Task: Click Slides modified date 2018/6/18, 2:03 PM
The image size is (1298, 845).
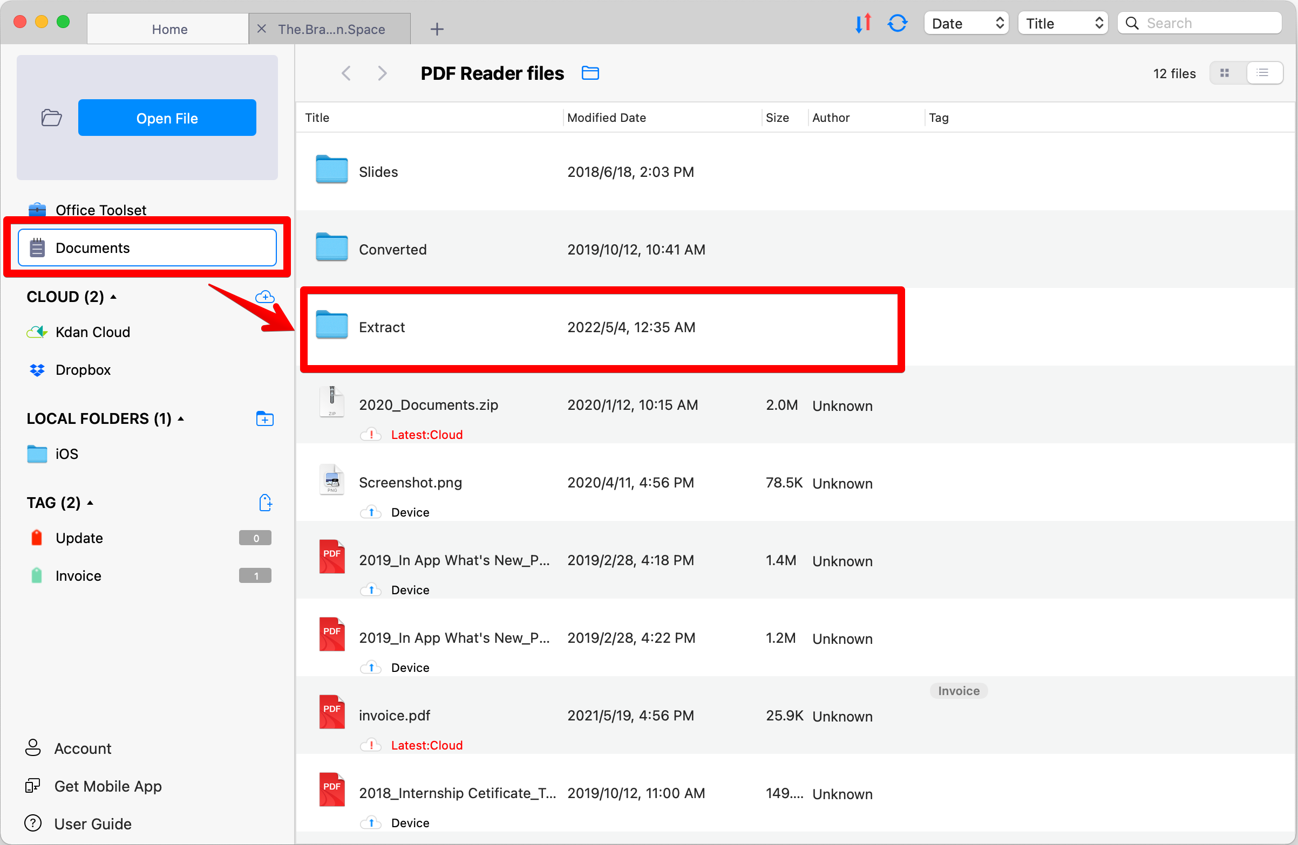Action: pos(630,171)
